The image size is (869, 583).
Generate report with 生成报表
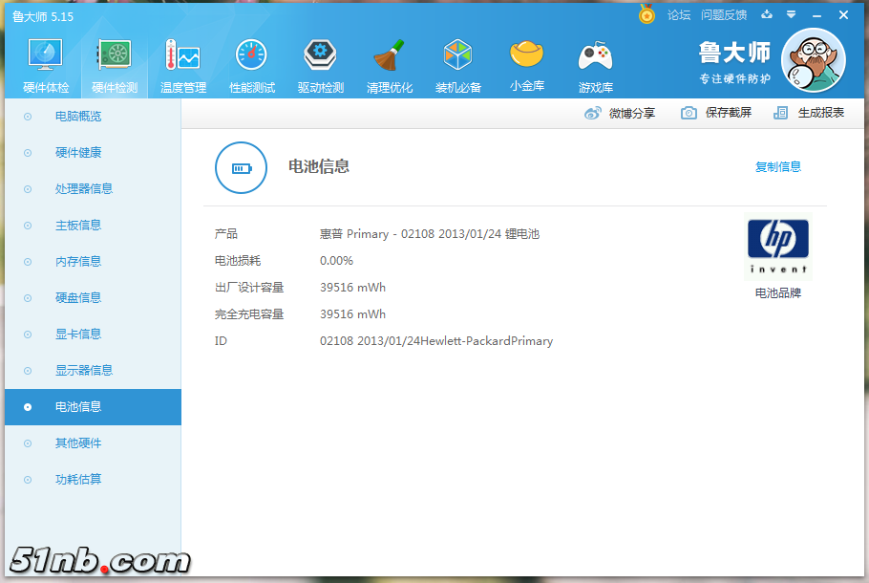(810, 113)
